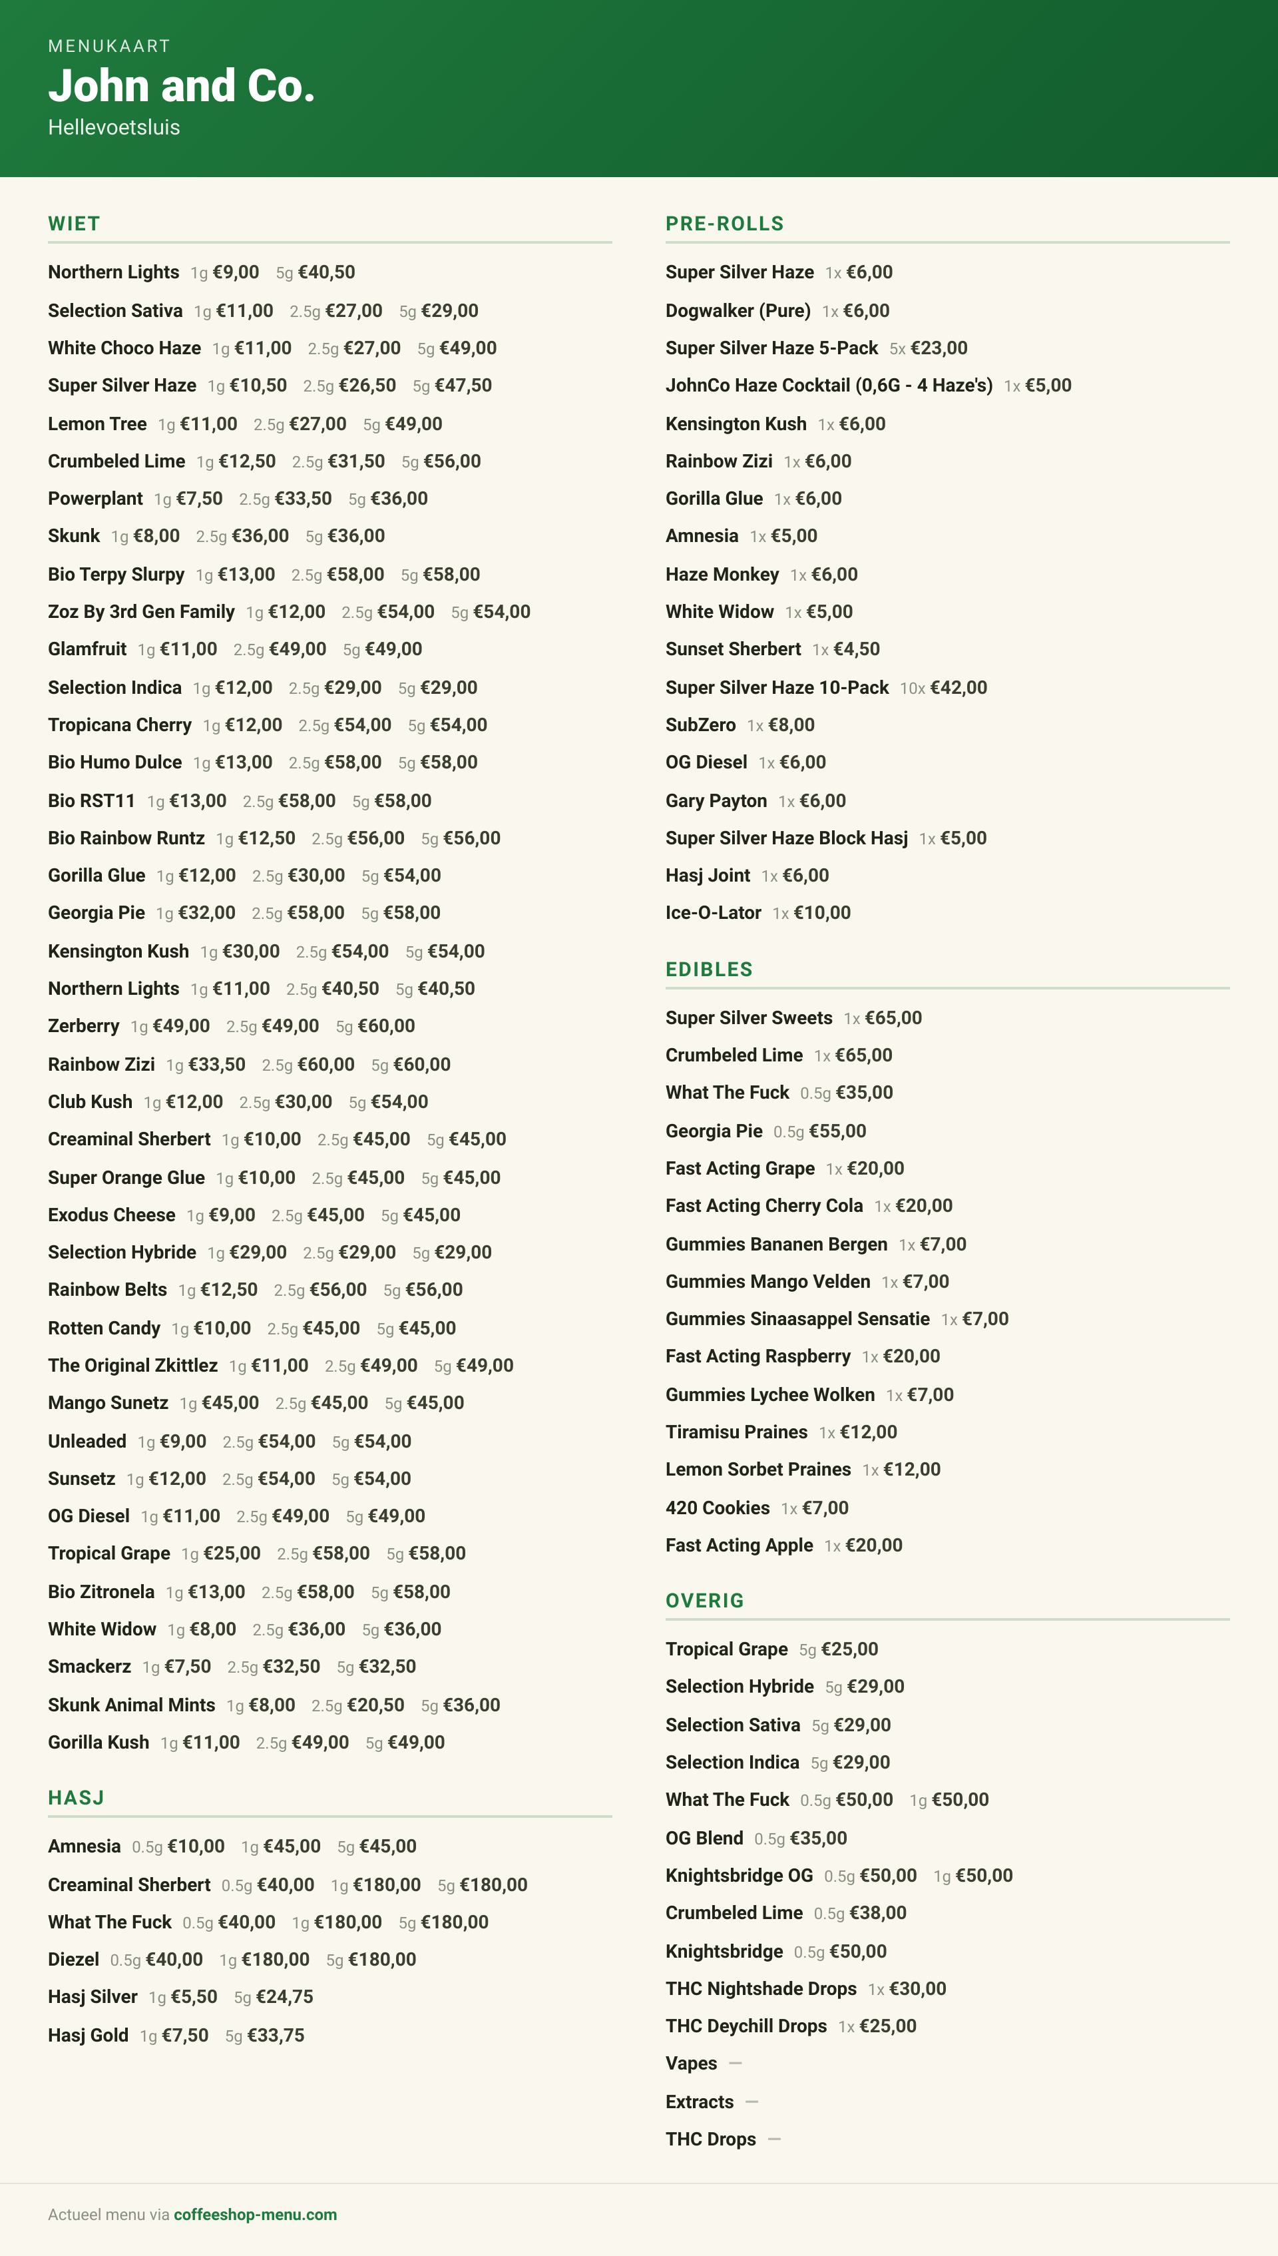Image resolution: width=1278 pixels, height=2256 pixels.
Task: Open the coffeeshop-menu.com link
Action: (x=254, y=2214)
